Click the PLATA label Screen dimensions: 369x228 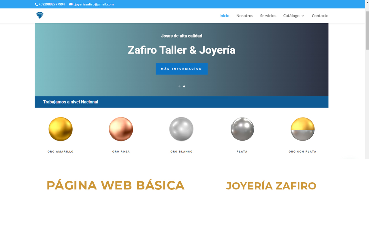pyautogui.click(x=242, y=152)
